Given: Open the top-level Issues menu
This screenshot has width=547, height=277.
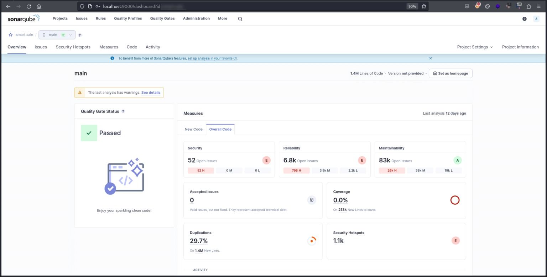Looking at the screenshot, I should point(82,19).
